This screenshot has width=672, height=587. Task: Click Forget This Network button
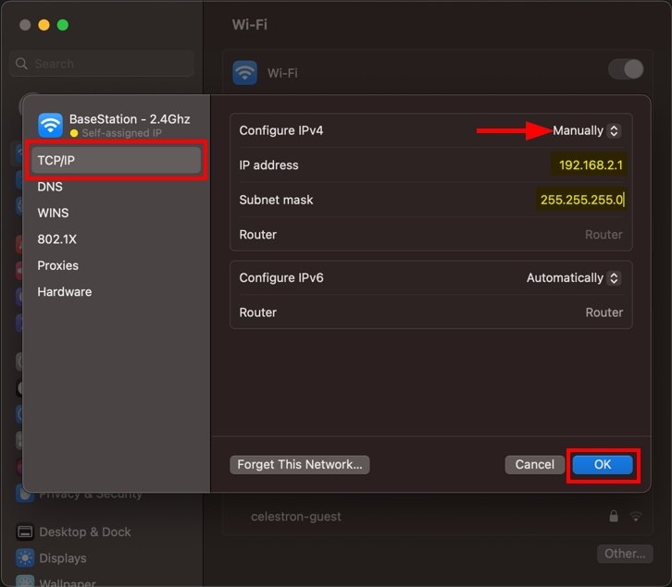[300, 465]
